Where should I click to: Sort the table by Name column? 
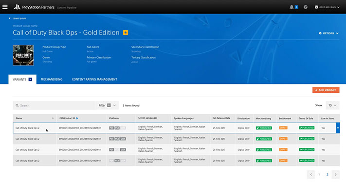click(53, 118)
